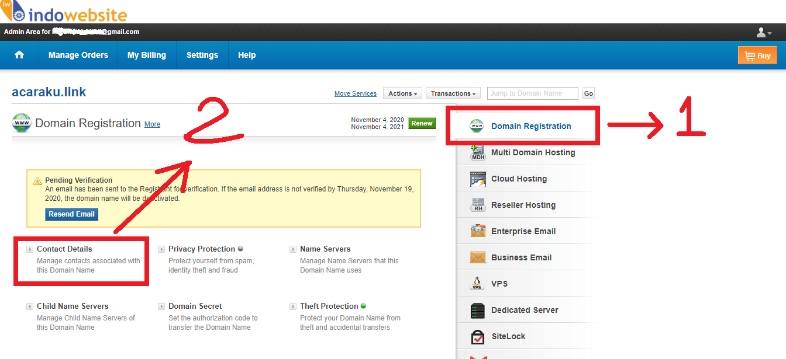This screenshot has height=359, width=786.
Task: Click the Resend Email button
Action: (x=71, y=214)
